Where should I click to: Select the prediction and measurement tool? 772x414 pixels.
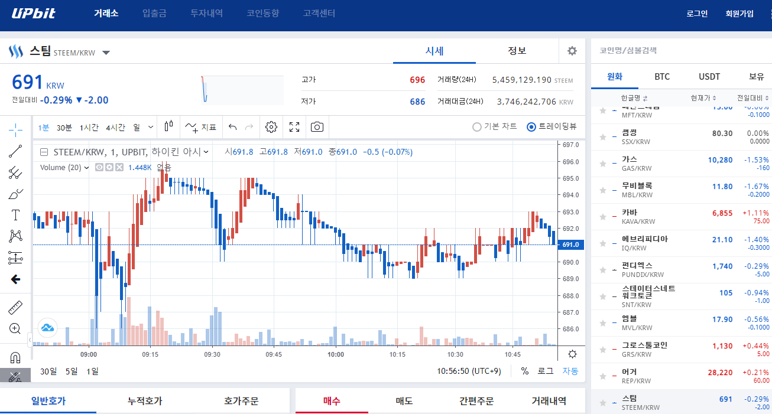pos(16,257)
